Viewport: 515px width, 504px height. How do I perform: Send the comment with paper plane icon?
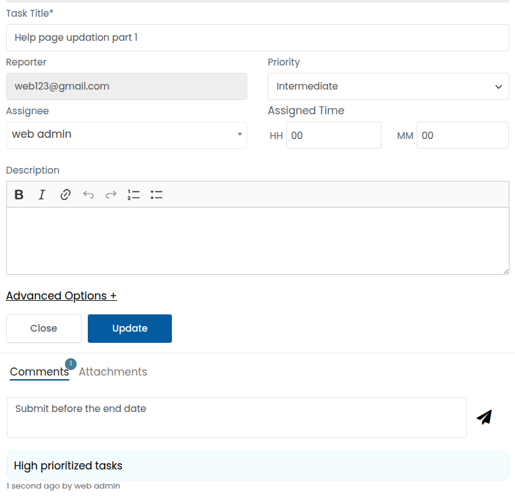[x=485, y=417]
